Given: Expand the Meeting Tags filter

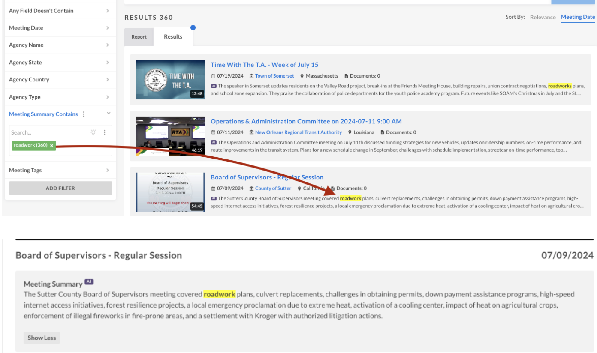Looking at the screenshot, I should tap(60, 170).
